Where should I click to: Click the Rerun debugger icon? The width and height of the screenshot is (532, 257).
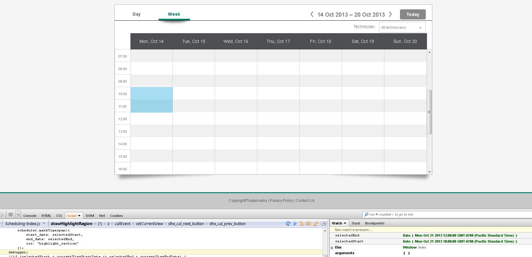[x=288, y=224]
